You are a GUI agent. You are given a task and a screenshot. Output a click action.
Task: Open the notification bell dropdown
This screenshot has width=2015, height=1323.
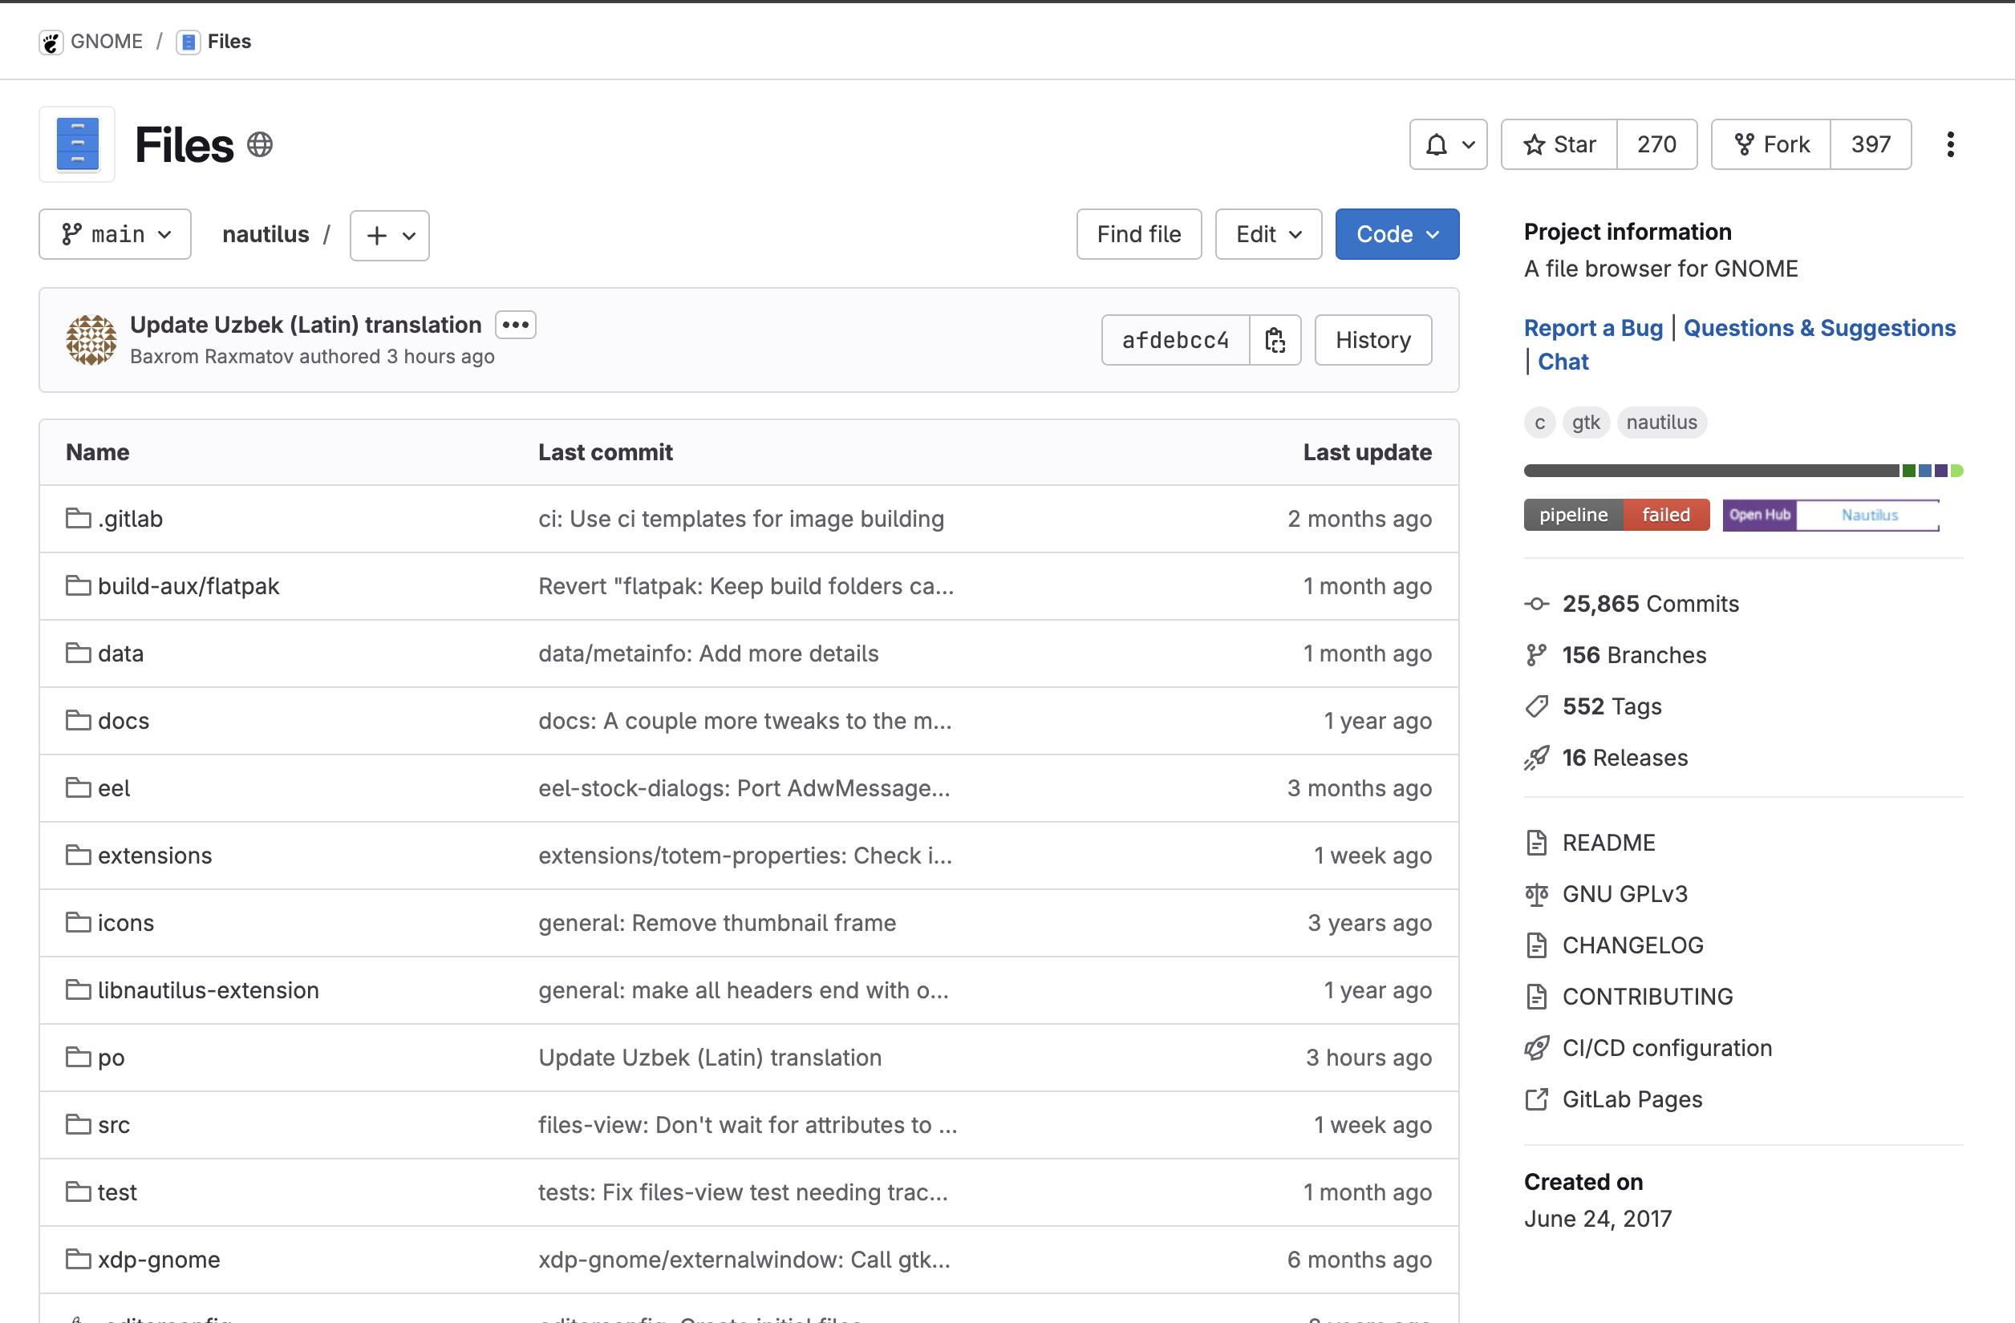point(1448,145)
